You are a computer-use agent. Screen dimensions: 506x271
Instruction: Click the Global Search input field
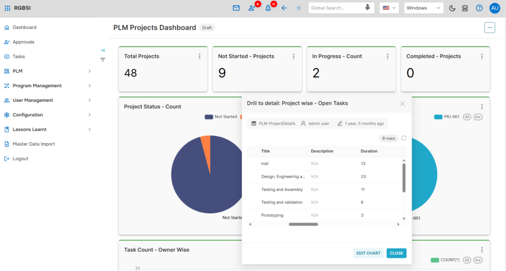pos(337,8)
